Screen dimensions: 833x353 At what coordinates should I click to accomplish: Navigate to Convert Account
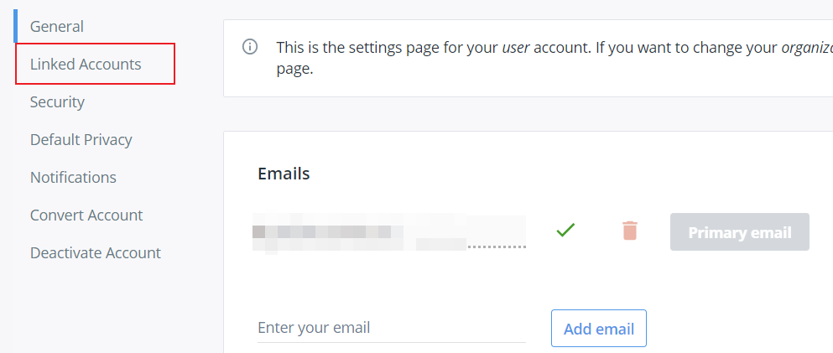pos(86,215)
